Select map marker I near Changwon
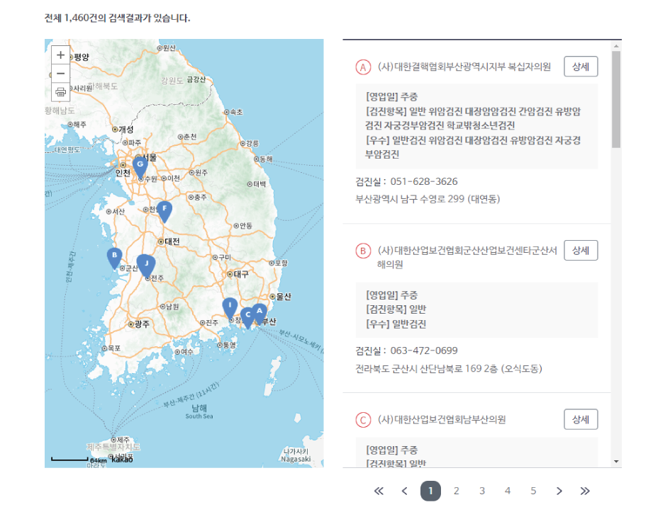653x507 pixels. pyautogui.click(x=228, y=303)
